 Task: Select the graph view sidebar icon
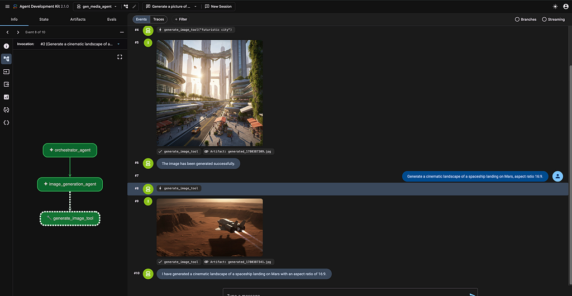[6, 59]
